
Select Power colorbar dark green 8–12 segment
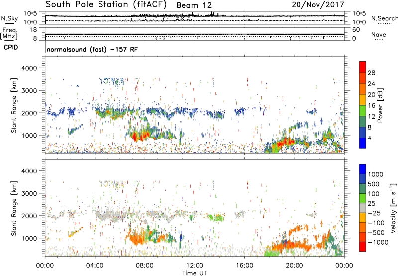pos(363,122)
